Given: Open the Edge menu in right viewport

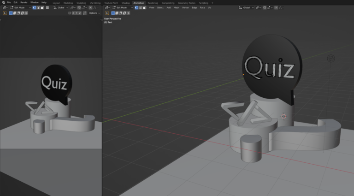Looking at the screenshot, I should pos(195,8).
